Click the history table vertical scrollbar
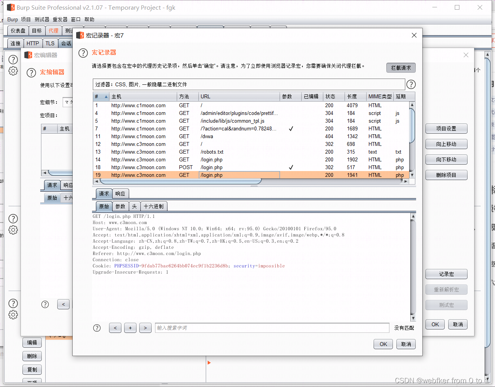Screen dimensions: 495x387 point(412,126)
